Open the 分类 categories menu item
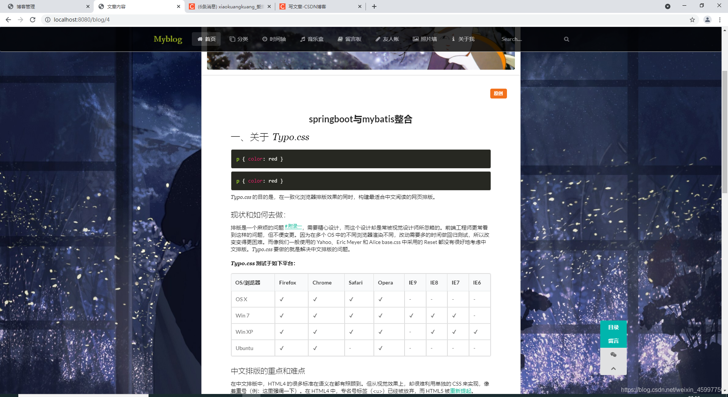Viewport: 728px width, 397px height. 239,39
